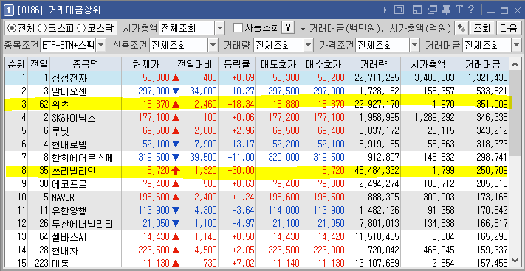
Task: Select the 삼성전자 row
Action: point(257,78)
